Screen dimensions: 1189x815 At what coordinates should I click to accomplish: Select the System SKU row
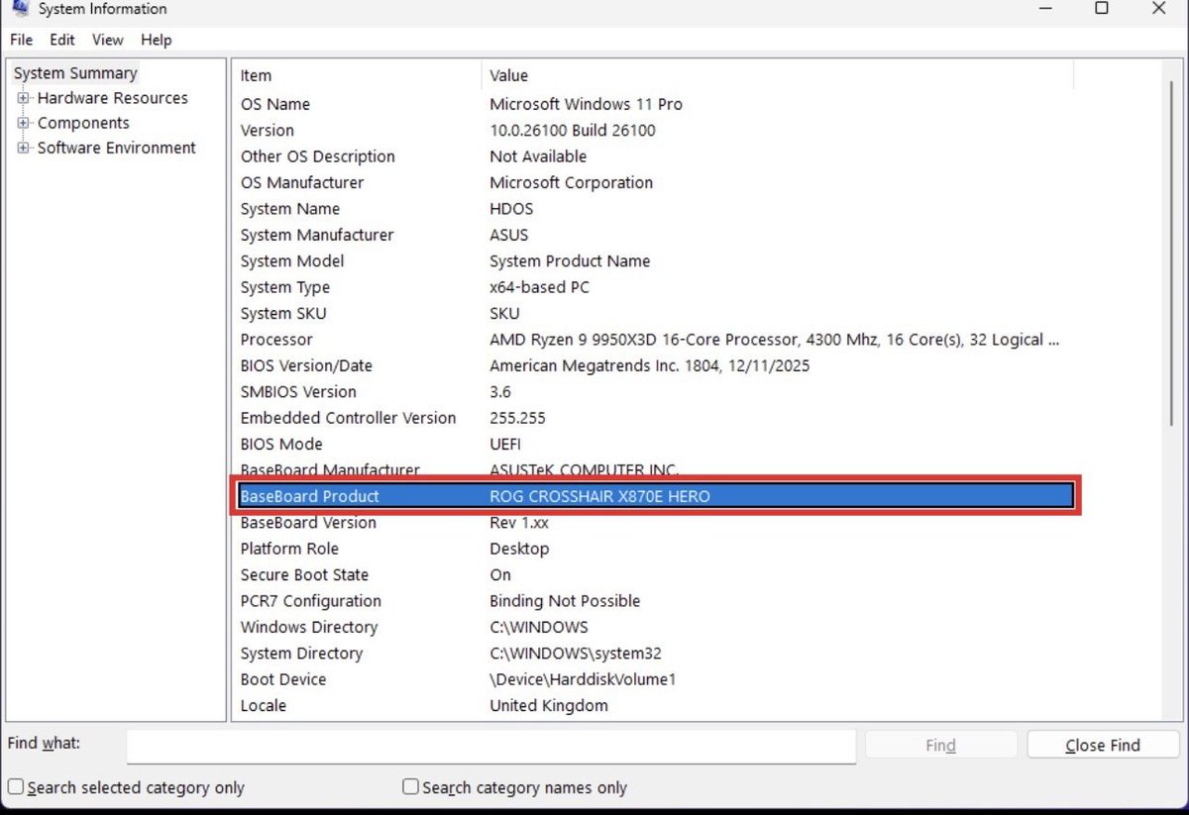[656, 313]
